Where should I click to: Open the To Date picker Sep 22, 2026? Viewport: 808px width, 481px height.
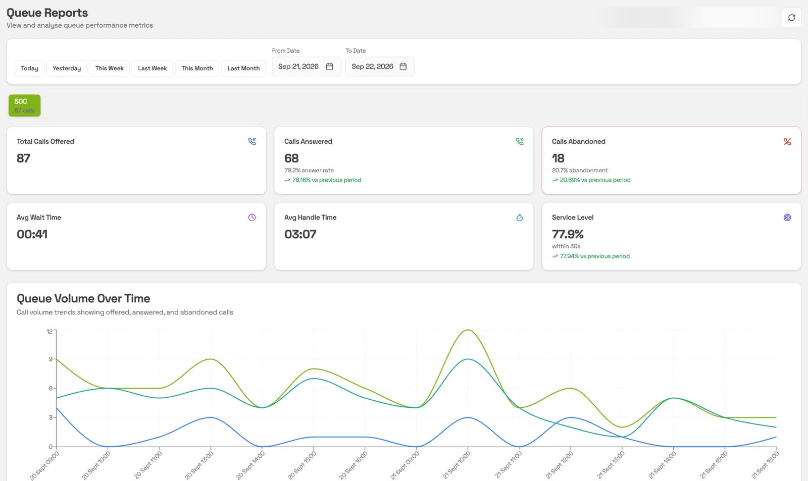click(380, 67)
